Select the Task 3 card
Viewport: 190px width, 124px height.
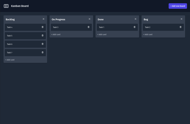[71, 27]
